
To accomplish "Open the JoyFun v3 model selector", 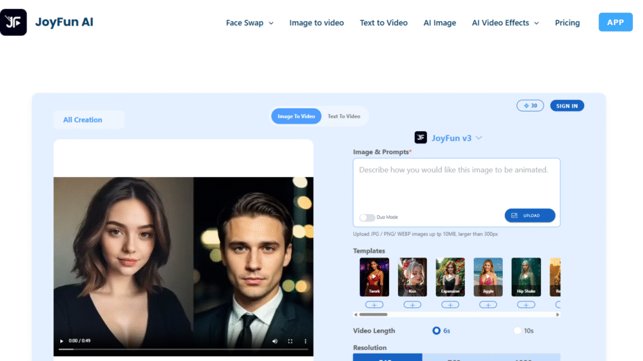I will [x=449, y=138].
